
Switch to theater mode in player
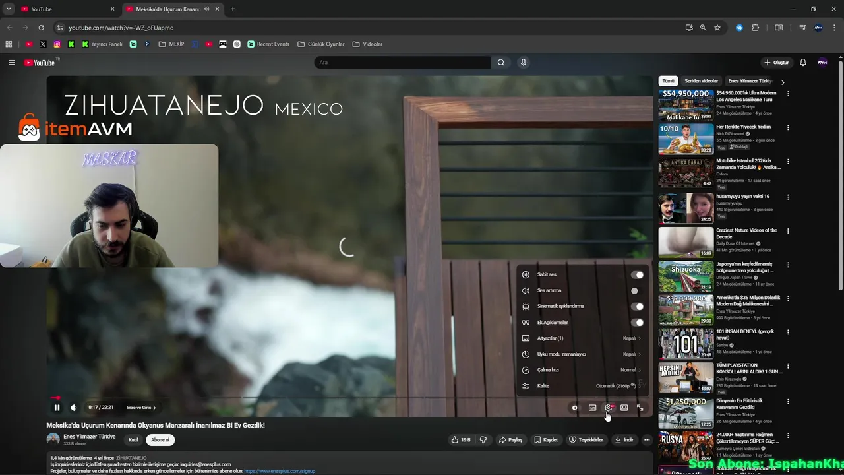pos(624,408)
